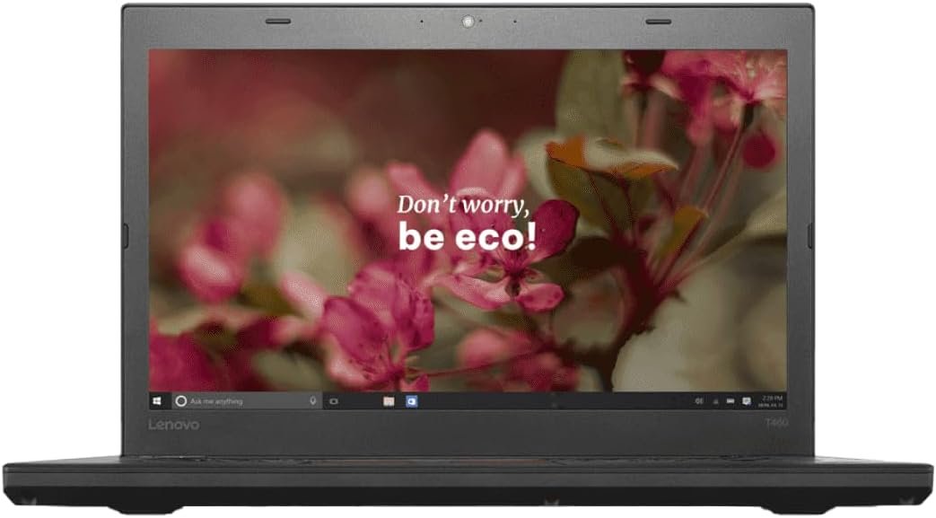Open the Action Center notifications icon

[x=746, y=400]
